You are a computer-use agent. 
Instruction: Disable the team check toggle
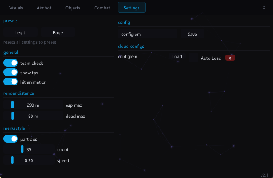pyautogui.click(x=11, y=63)
